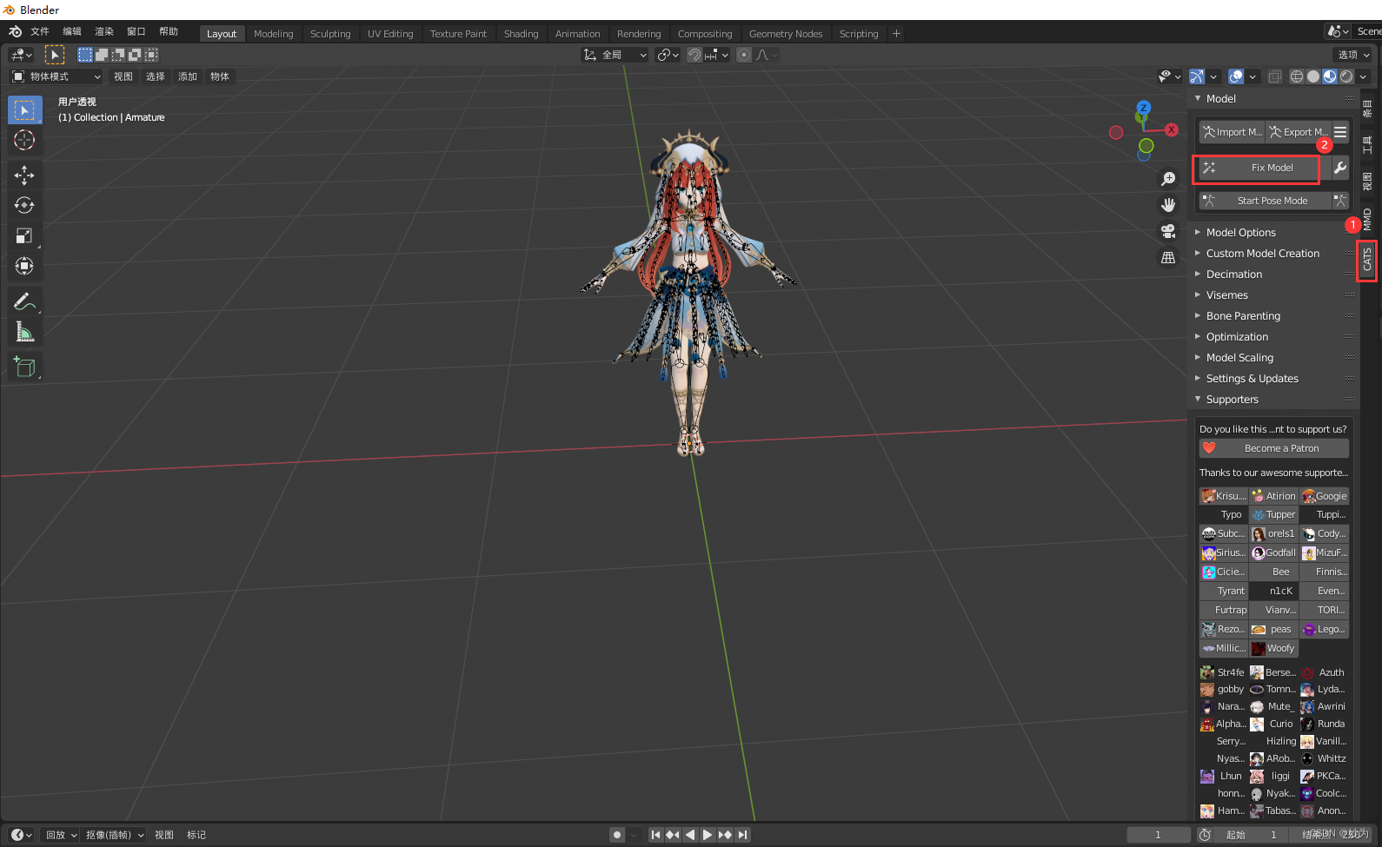
Task: Open the selectability and visibility dropdown
Action: (x=1169, y=76)
